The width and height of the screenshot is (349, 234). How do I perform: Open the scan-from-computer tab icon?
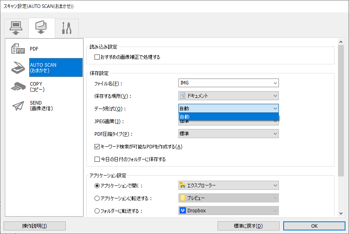tap(16, 28)
